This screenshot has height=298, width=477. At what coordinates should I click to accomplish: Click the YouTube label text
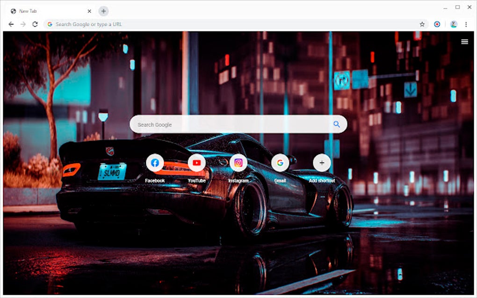point(196,180)
